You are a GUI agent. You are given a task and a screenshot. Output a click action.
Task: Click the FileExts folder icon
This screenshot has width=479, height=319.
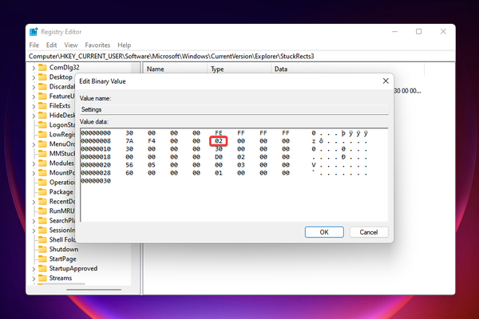[x=42, y=105]
